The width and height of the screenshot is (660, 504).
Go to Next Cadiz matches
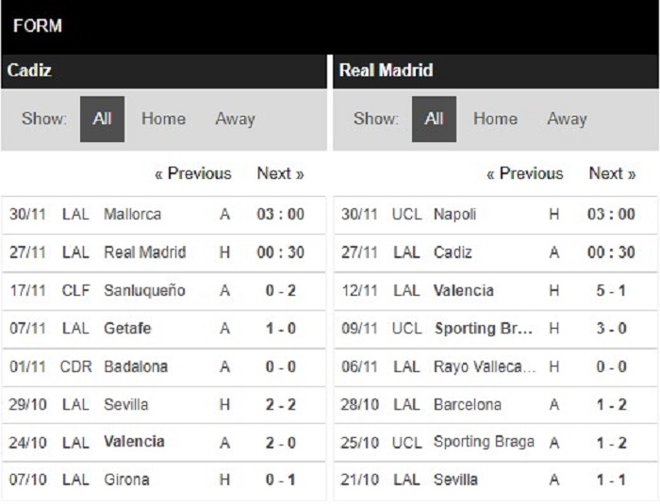280,173
